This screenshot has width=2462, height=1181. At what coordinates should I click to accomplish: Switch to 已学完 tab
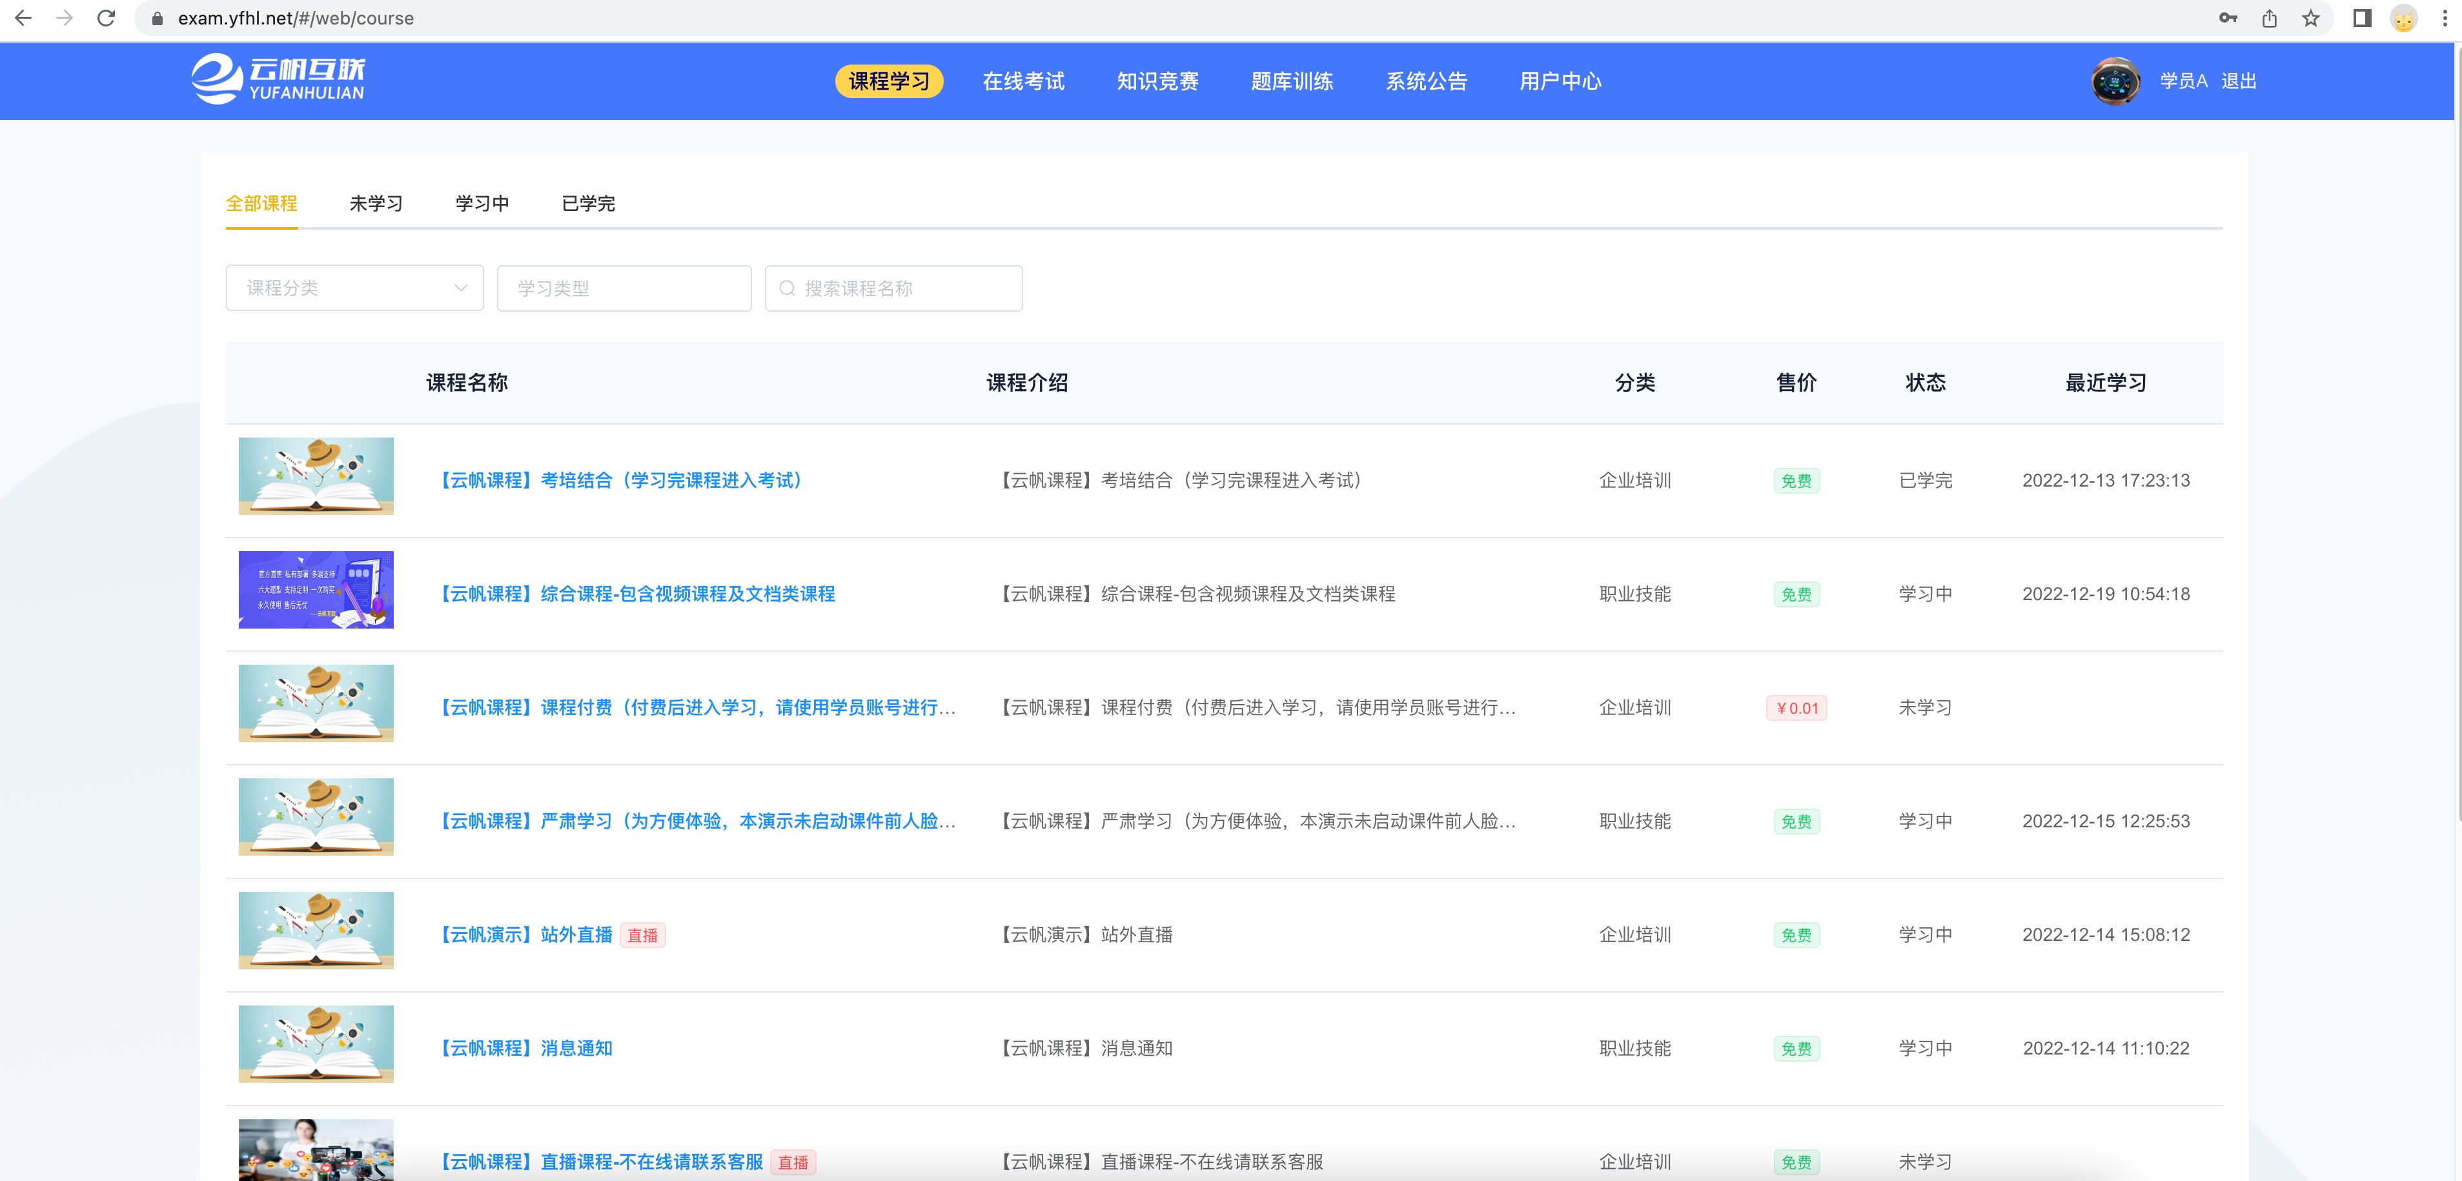(x=588, y=203)
